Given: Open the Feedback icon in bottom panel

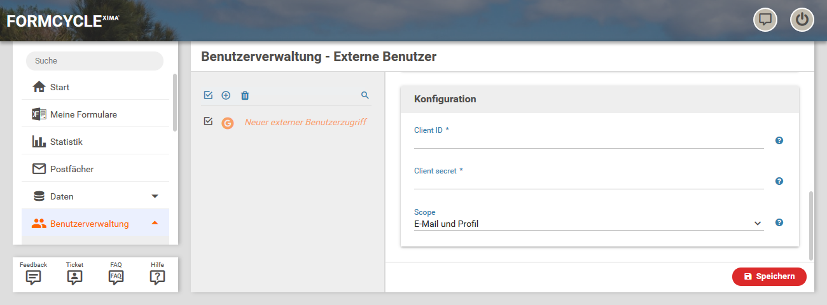Looking at the screenshot, I should point(34,277).
